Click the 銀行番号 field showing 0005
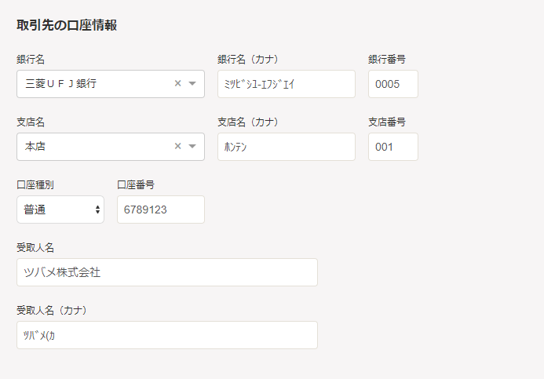The height and width of the screenshot is (379, 544). coord(393,84)
